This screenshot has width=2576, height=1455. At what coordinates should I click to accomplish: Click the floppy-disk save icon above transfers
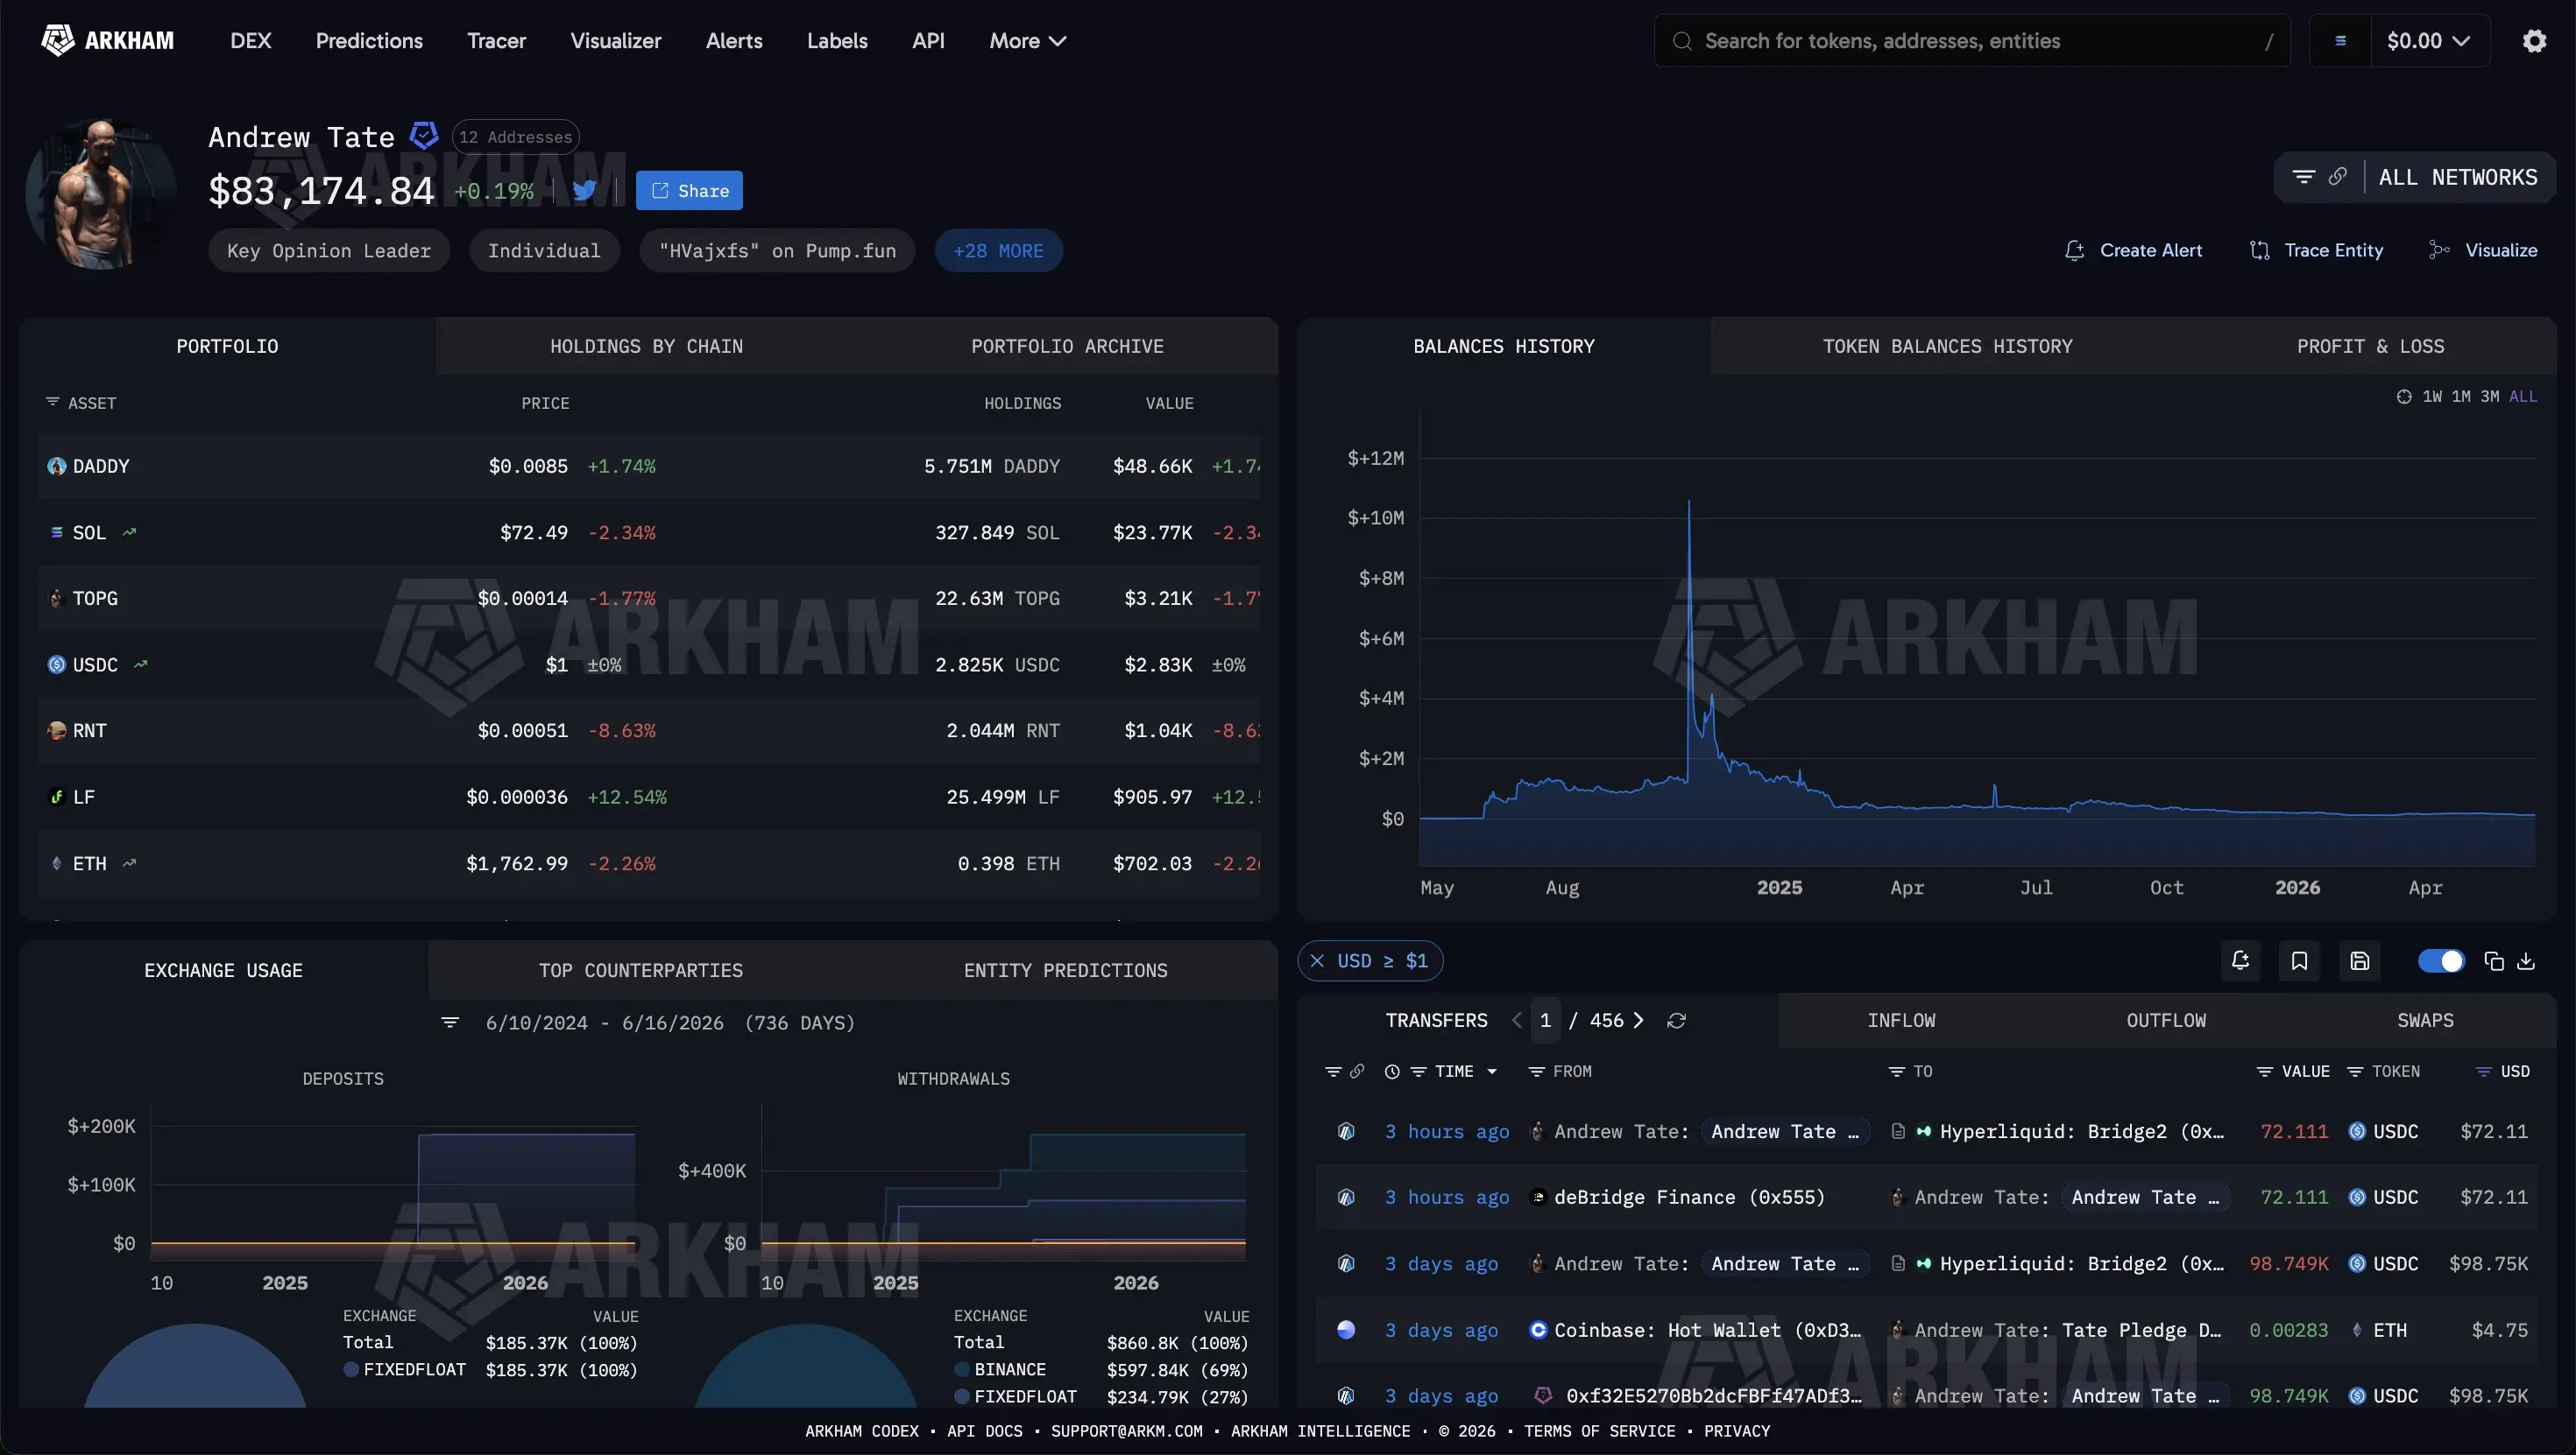coord(2359,961)
